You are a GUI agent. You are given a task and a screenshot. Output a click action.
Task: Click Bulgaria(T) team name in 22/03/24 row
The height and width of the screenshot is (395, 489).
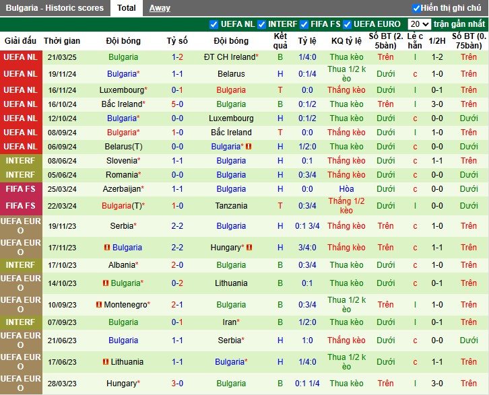pyautogui.click(x=123, y=206)
